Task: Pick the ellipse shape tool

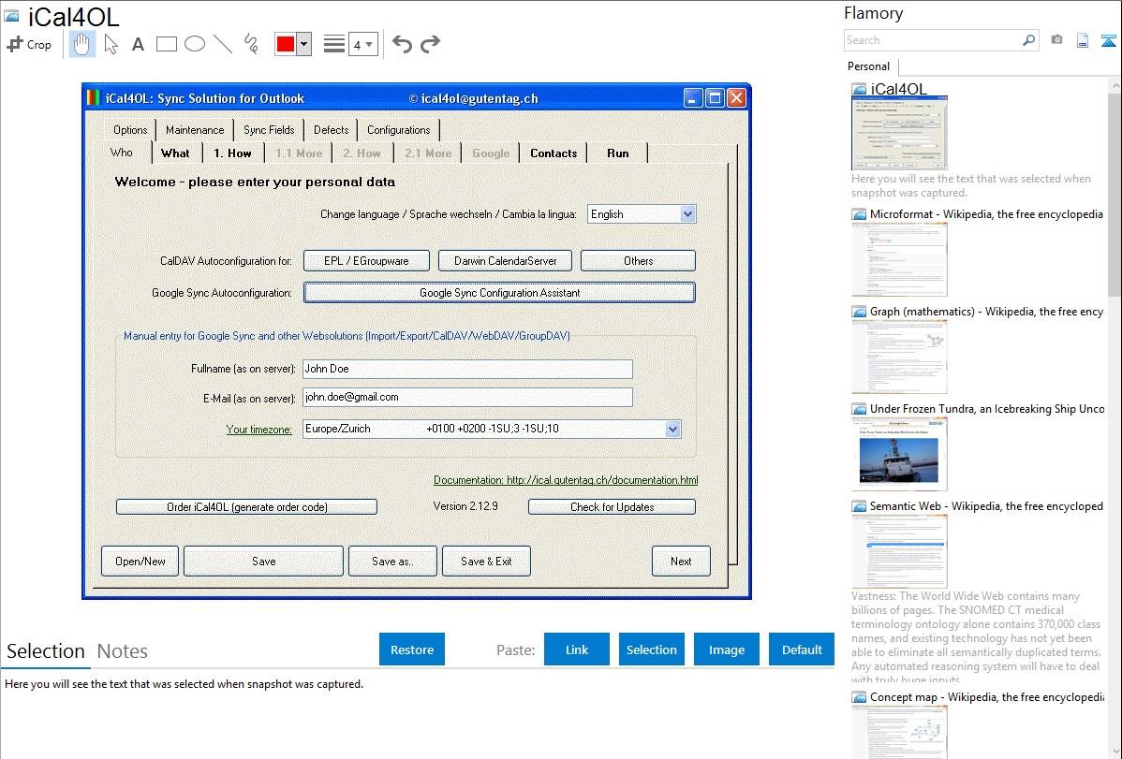Action: tap(195, 44)
